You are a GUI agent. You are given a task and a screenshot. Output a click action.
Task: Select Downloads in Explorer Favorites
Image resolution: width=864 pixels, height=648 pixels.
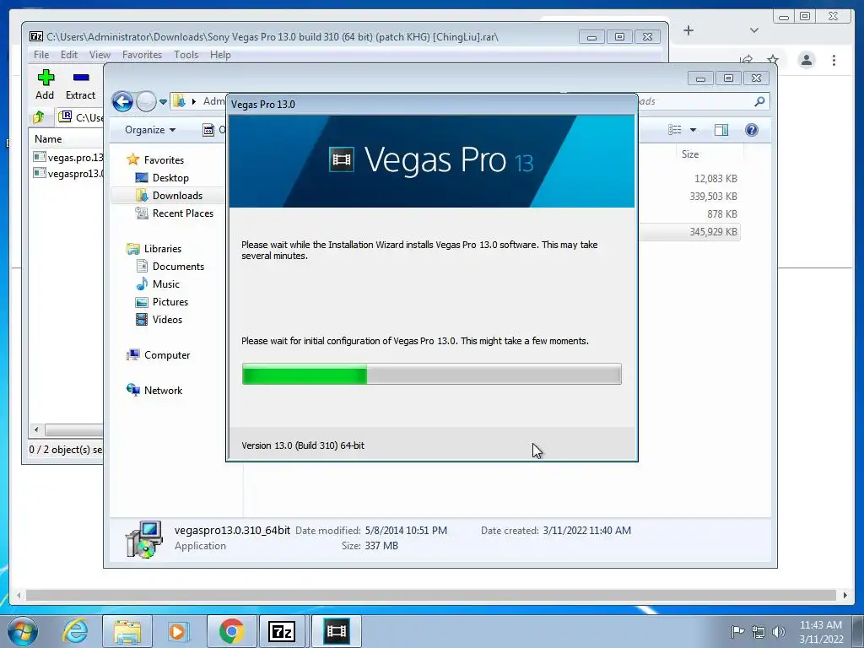[x=177, y=195]
